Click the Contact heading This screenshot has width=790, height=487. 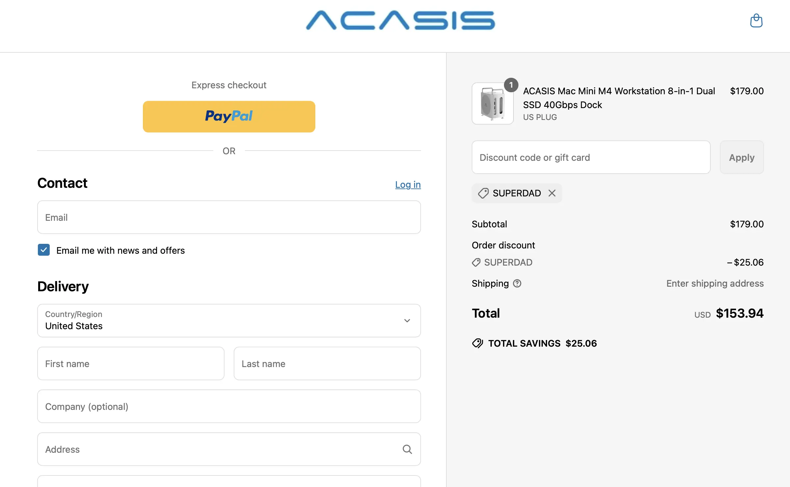[62, 183]
